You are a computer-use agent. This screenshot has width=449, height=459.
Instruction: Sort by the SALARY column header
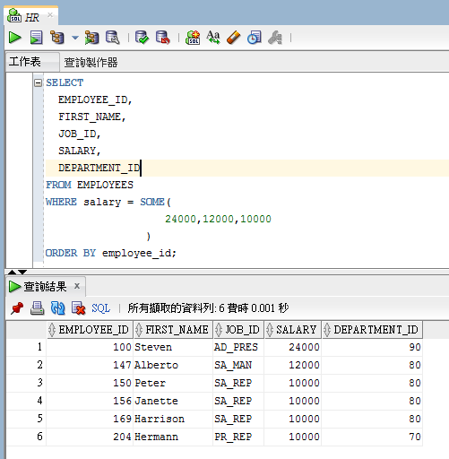pos(292,330)
